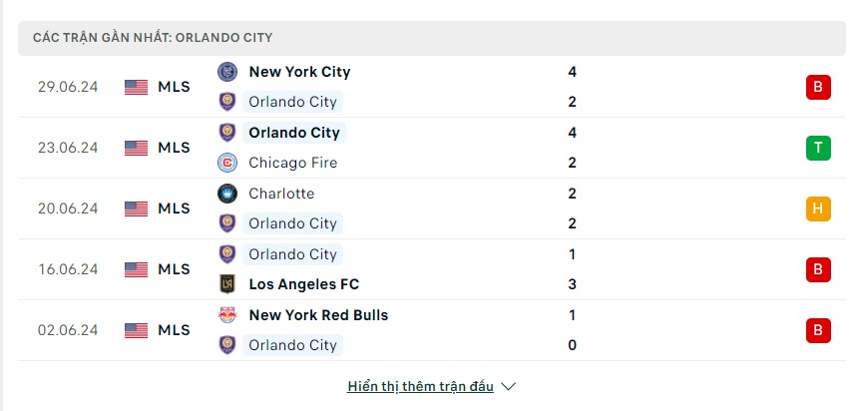Click the New York Red Bulls crest
This screenshot has height=411, width=860.
227,315
